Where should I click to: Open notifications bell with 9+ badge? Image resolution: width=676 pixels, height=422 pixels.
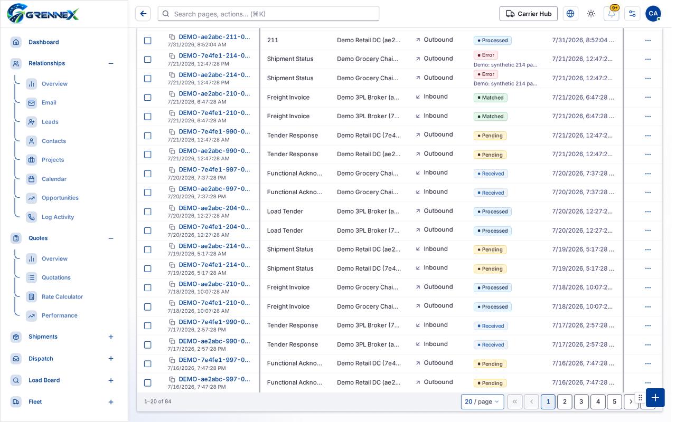coord(612,14)
